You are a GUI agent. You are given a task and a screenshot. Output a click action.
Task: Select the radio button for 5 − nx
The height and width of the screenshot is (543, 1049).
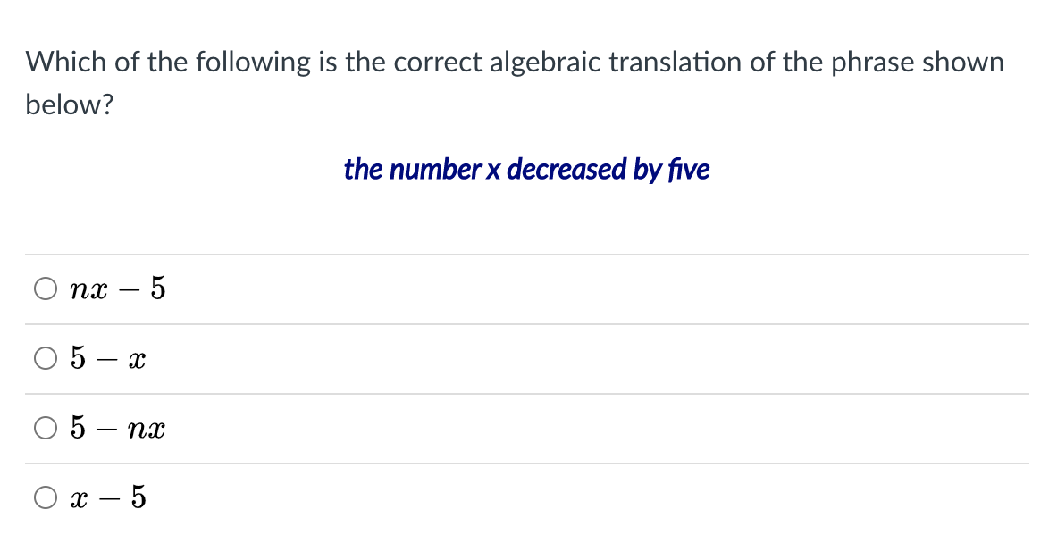45,428
